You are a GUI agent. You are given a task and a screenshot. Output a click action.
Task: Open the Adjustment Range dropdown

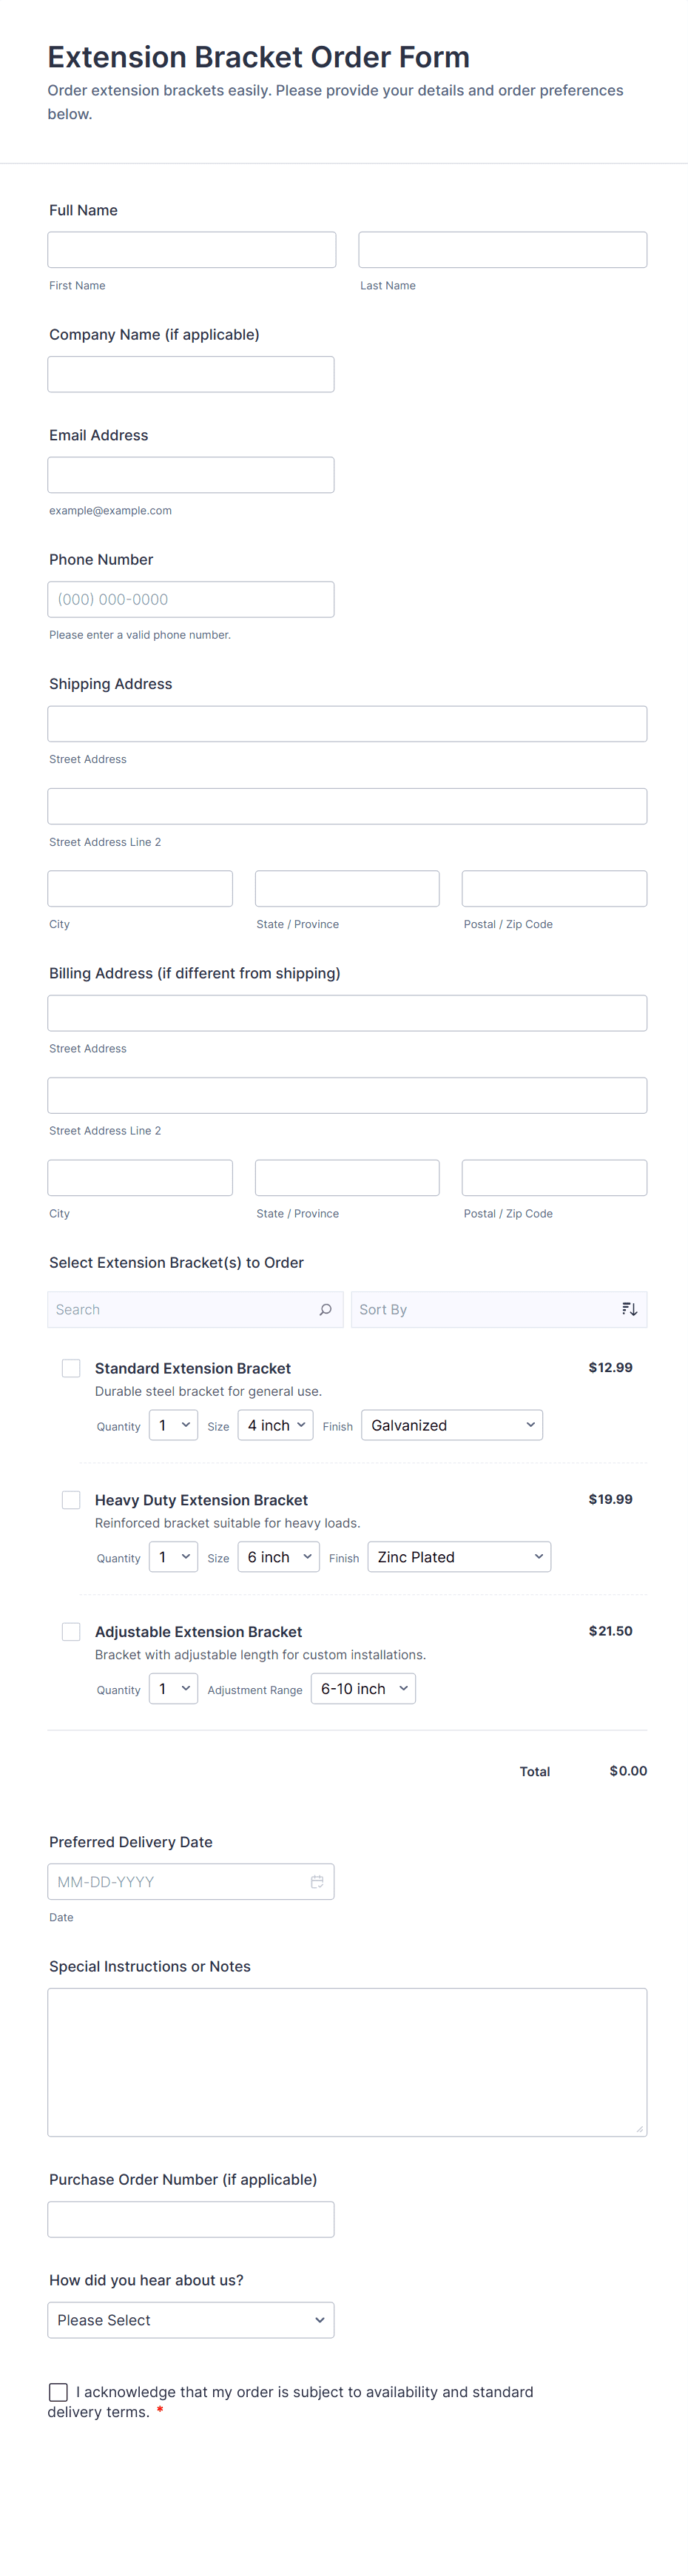point(362,1687)
